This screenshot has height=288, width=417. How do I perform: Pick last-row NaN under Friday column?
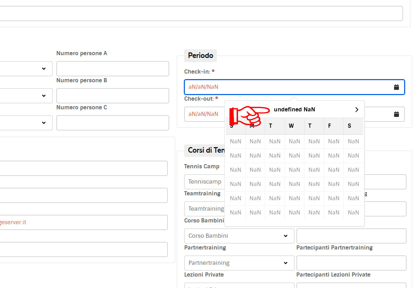coord(334,213)
